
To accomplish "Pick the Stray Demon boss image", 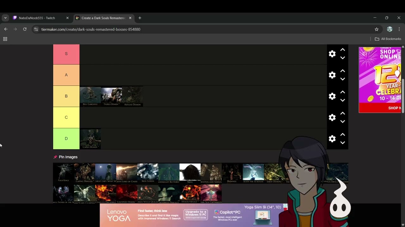I will pos(274,173).
